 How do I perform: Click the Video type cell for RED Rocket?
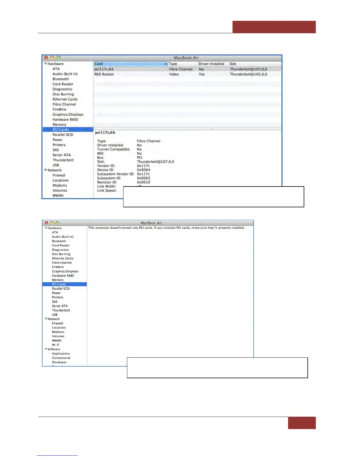point(174,74)
